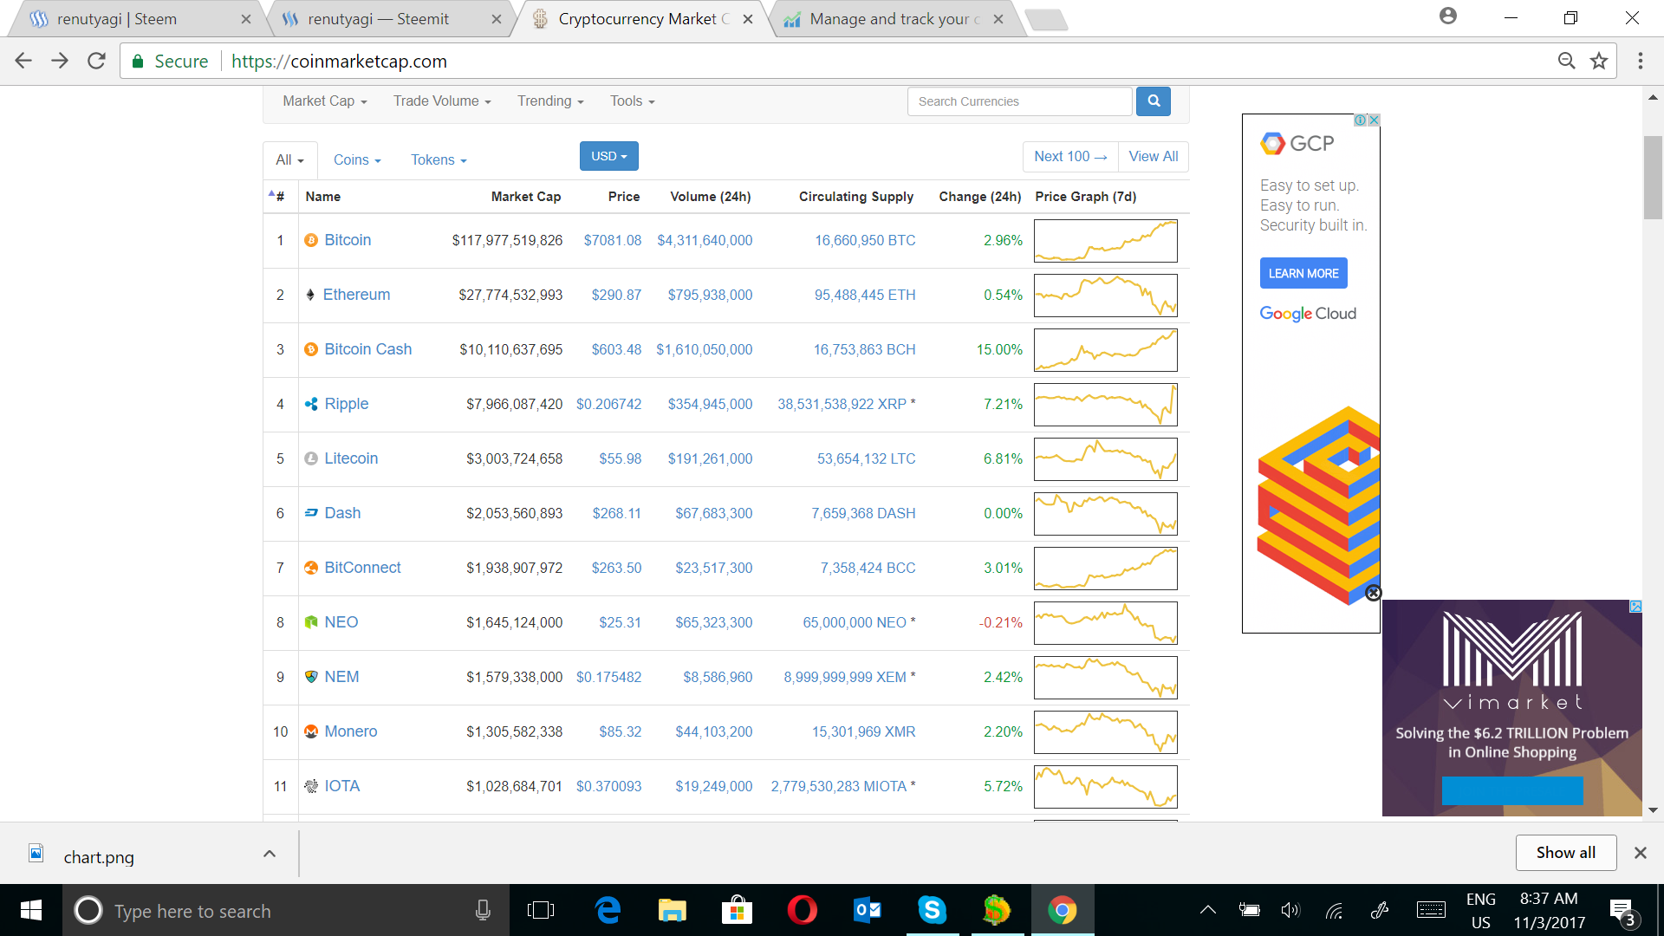Bookmark this page with the star icon
Viewport: 1664px width, 936px height.
[1599, 61]
